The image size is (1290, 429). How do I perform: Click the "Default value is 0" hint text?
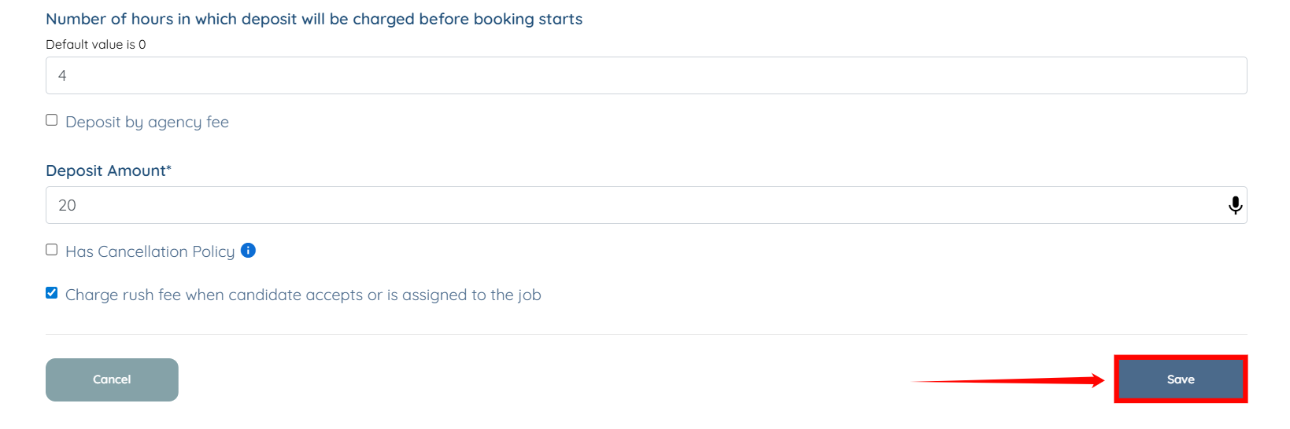[x=95, y=45]
